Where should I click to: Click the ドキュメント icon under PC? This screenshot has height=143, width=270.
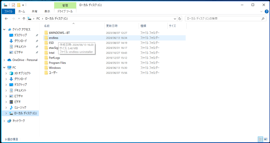point(11,90)
